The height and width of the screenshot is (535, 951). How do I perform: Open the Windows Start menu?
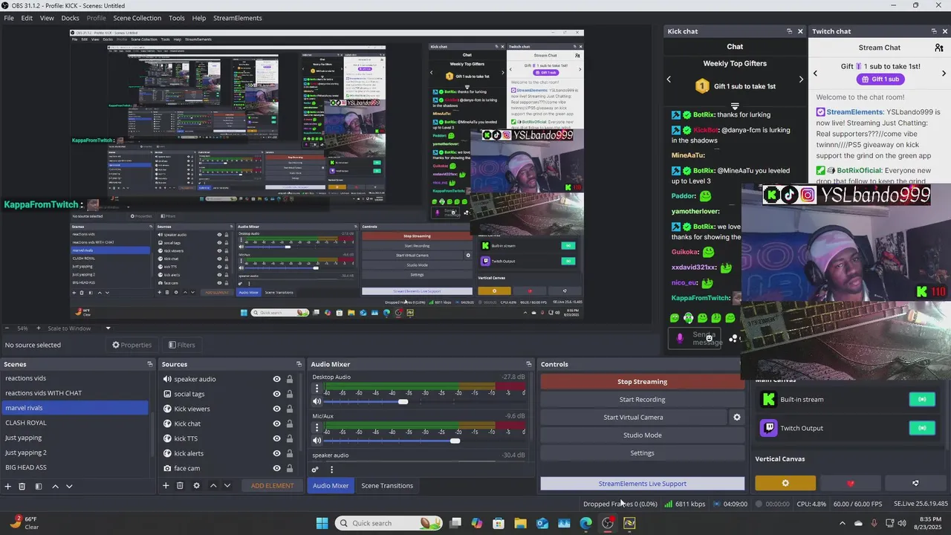[x=322, y=523]
